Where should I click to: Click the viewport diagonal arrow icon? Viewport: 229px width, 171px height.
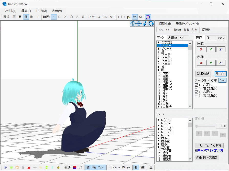click(x=145, y=23)
